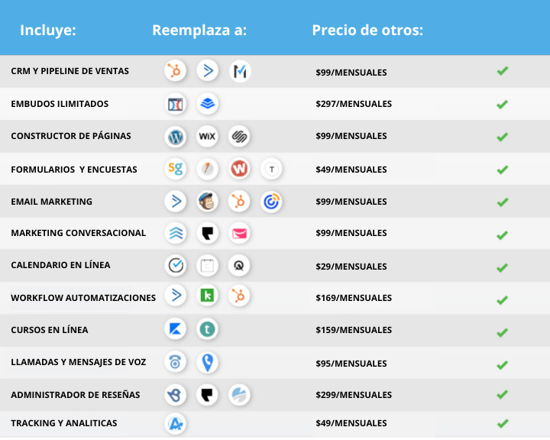This screenshot has height=440, width=550.
Task: Click the Teachable 't' icon
Action: point(207,329)
